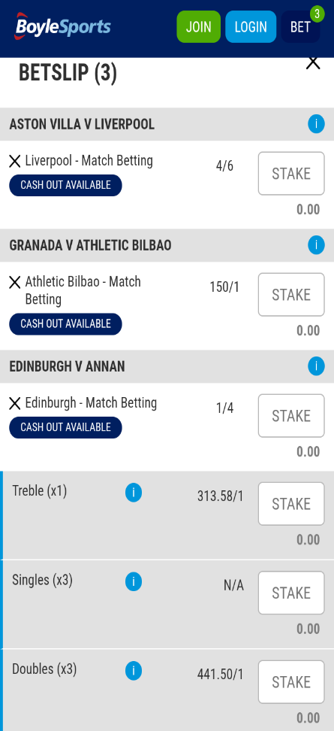The image size is (334, 731).
Task: Click the Athletic Bilbao stake input field
Action: point(291,295)
